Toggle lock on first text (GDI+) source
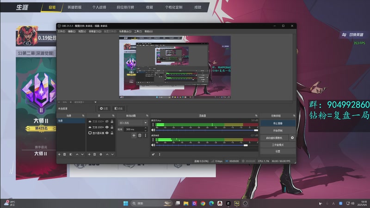 click(x=112, y=122)
